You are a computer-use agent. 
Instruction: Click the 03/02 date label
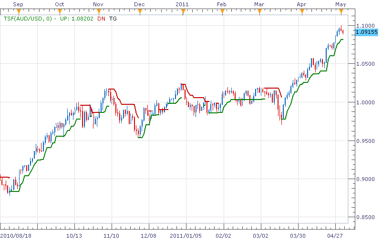(260, 236)
